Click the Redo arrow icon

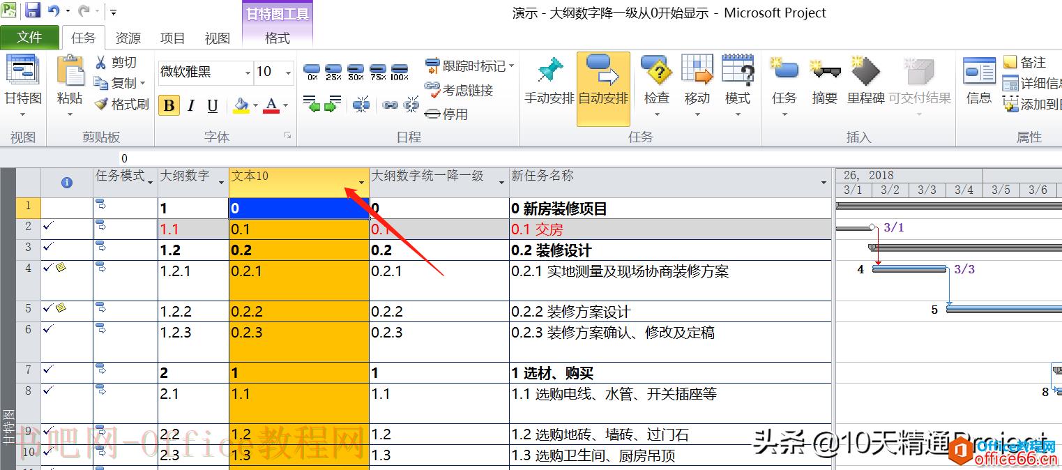(x=84, y=11)
